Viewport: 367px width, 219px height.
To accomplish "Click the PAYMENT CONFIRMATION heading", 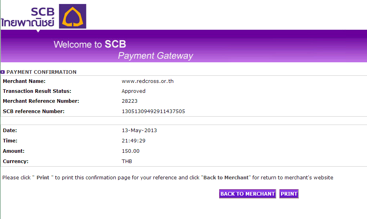I will click(41, 72).
